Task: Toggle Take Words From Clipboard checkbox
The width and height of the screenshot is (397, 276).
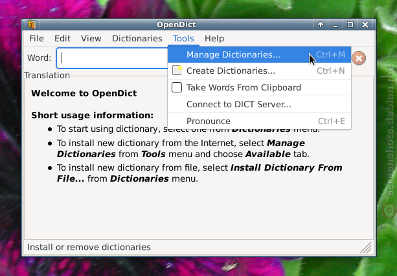Action: tap(177, 87)
